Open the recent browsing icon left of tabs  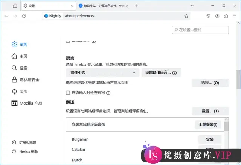pos(15,6)
